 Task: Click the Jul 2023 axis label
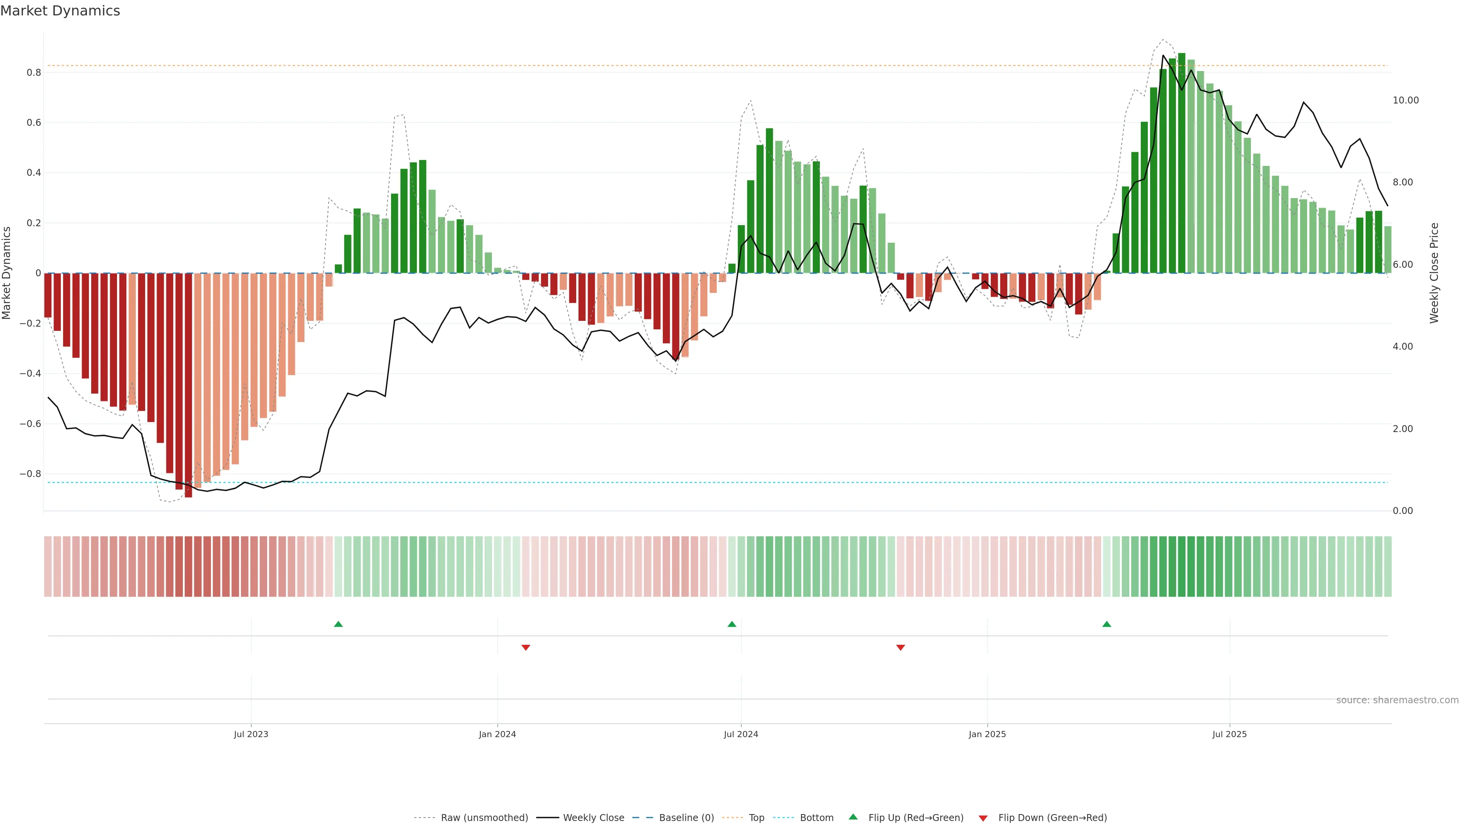251,734
